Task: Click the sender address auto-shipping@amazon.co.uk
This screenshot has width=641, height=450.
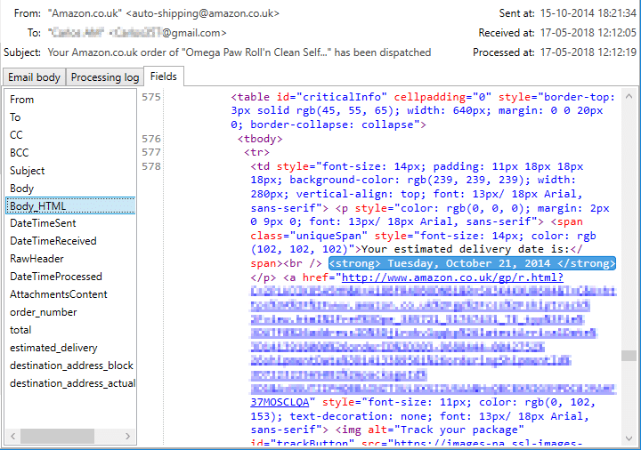Action: tap(203, 13)
